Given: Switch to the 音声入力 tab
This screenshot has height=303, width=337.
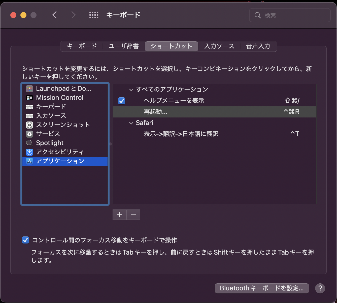Looking at the screenshot, I should click(258, 46).
